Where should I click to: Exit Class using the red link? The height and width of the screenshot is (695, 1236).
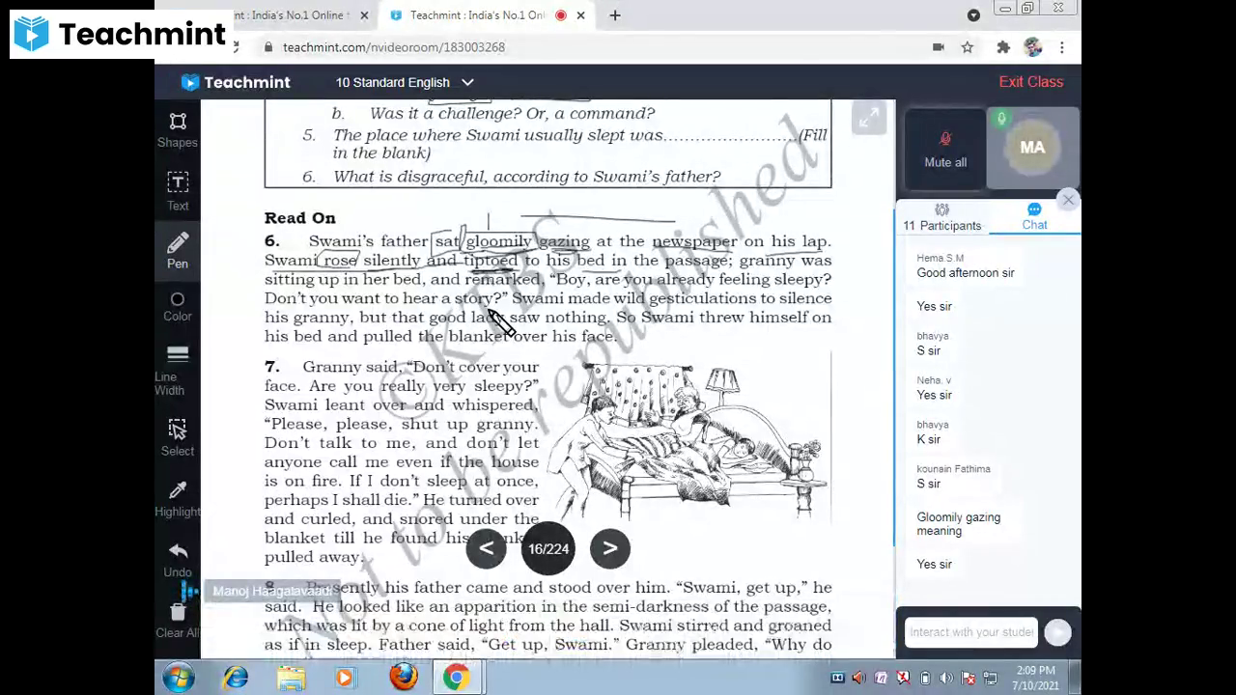[x=1030, y=81]
